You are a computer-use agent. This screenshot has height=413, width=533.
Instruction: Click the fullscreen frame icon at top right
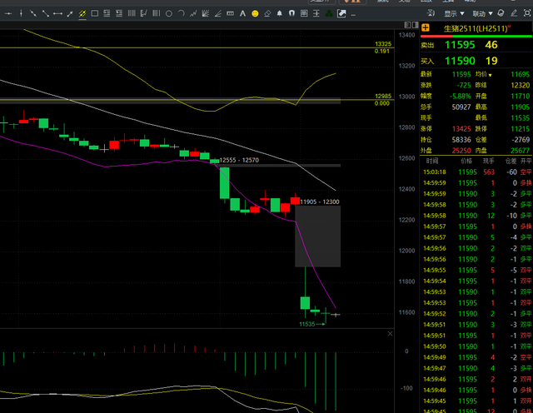pos(527,13)
